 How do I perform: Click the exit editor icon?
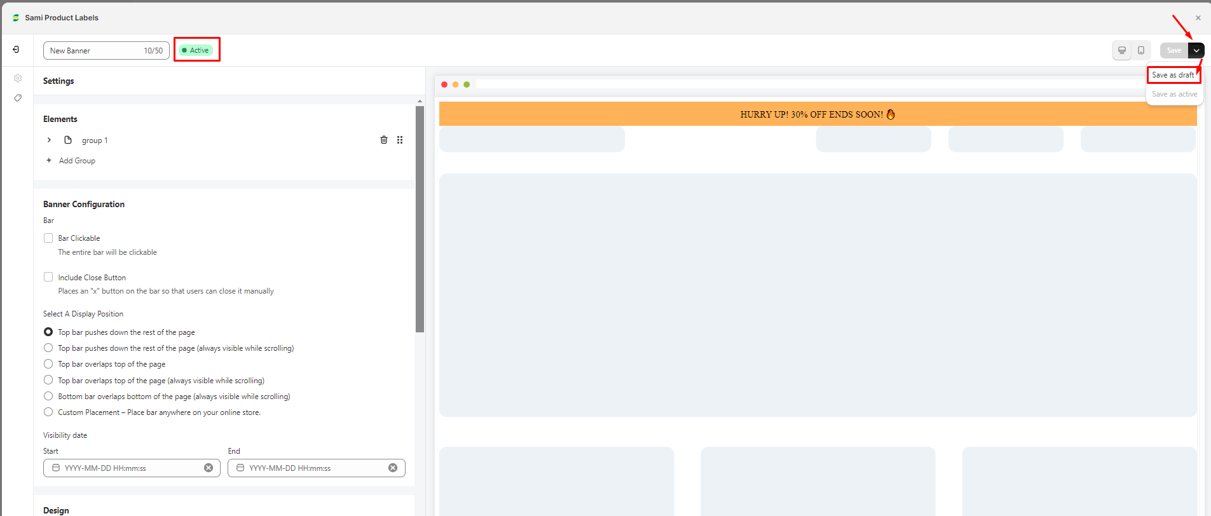coord(16,50)
